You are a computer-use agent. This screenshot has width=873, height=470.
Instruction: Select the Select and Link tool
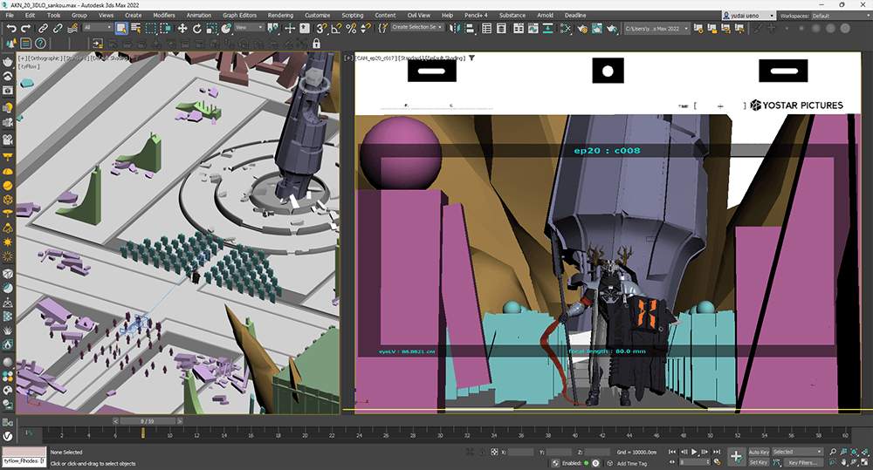coord(43,28)
